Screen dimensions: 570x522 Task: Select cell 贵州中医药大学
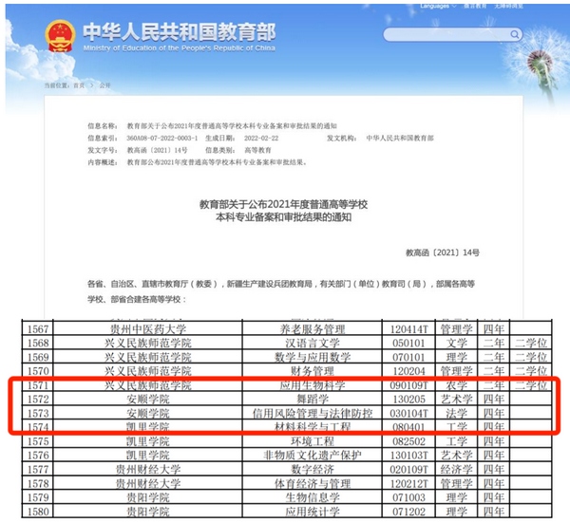point(148,329)
